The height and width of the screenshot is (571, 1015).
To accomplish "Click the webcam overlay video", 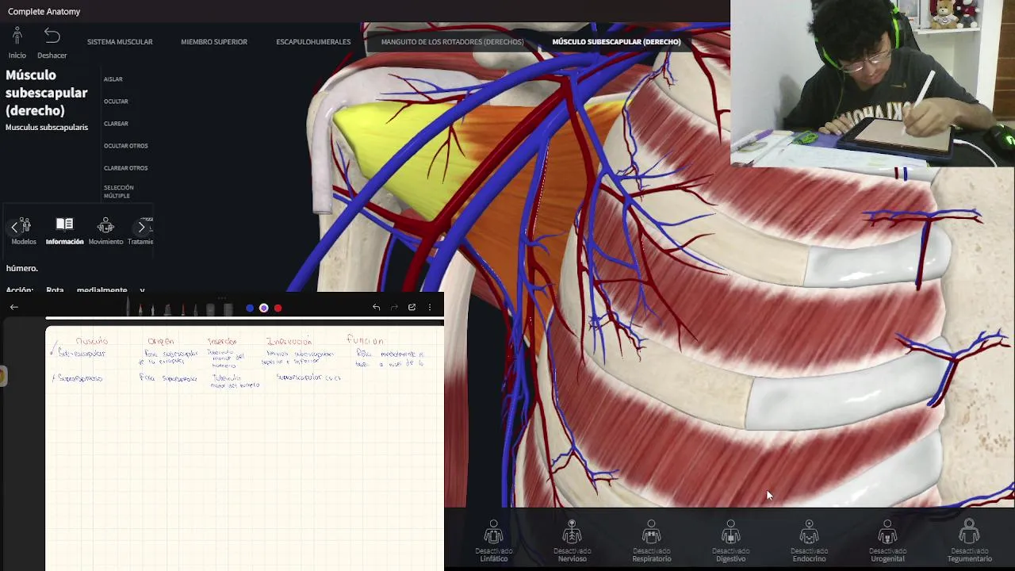I will point(872,83).
